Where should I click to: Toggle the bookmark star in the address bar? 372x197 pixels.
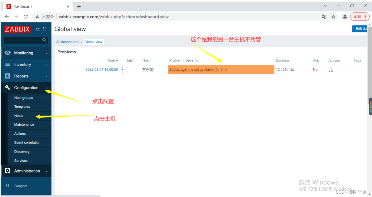tap(334, 16)
